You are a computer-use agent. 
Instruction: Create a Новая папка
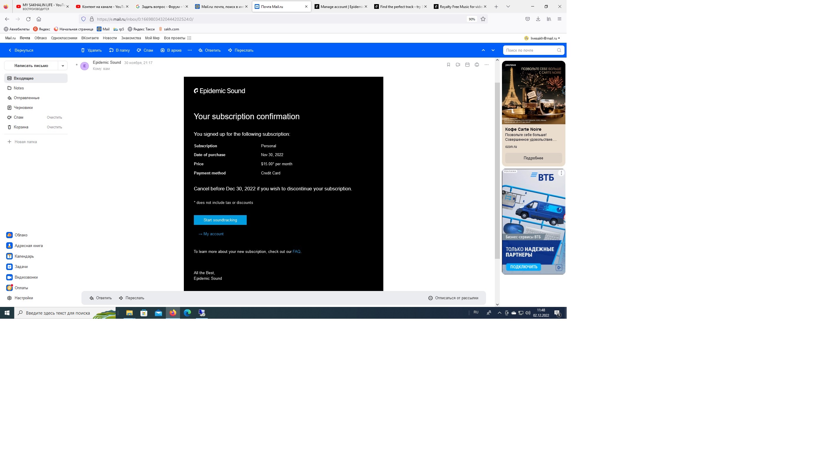[22, 142]
